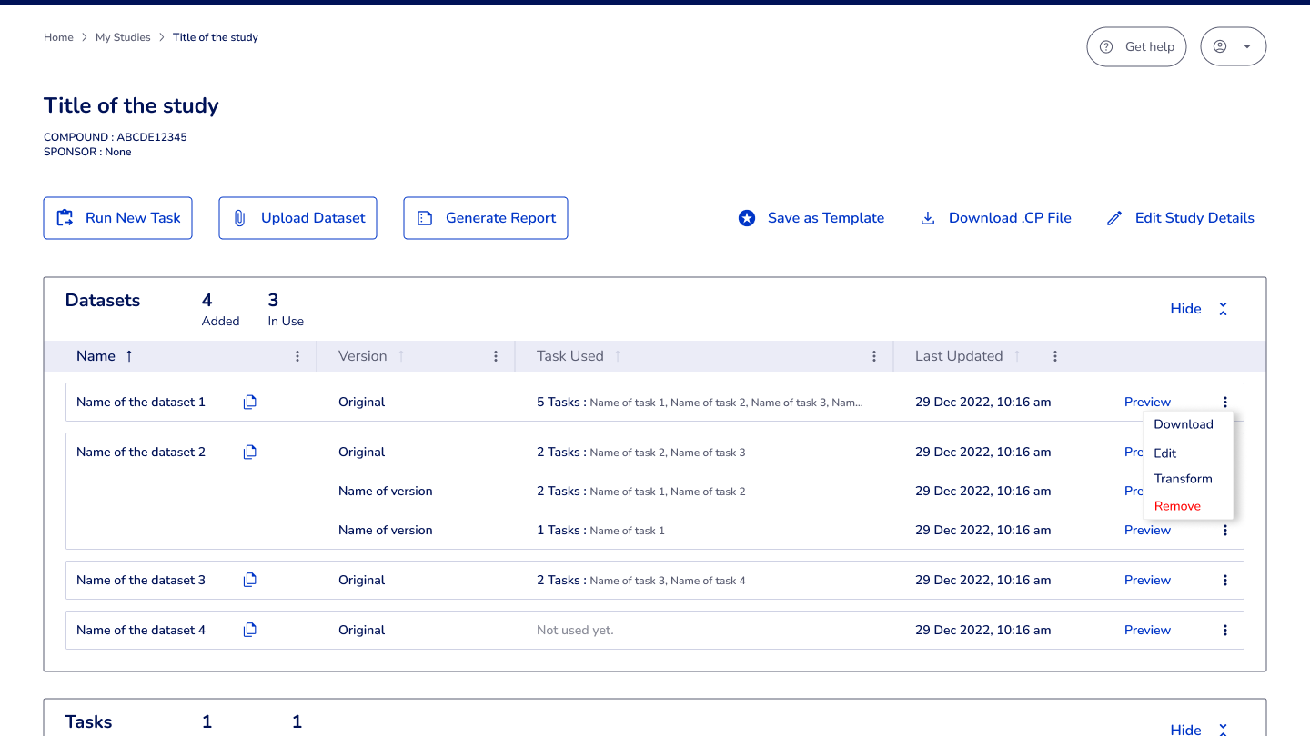Click 'Name of the dataset 3' text
This screenshot has height=736, width=1310.
click(x=141, y=580)
